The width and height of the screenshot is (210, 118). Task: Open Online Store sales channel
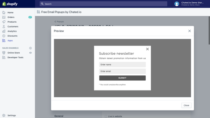pos(13,53)
